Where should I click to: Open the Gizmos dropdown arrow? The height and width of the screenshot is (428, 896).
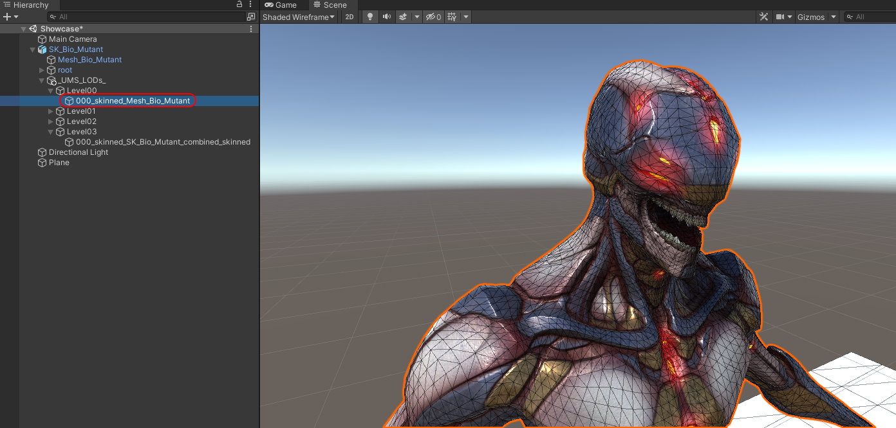coord(834,17)
